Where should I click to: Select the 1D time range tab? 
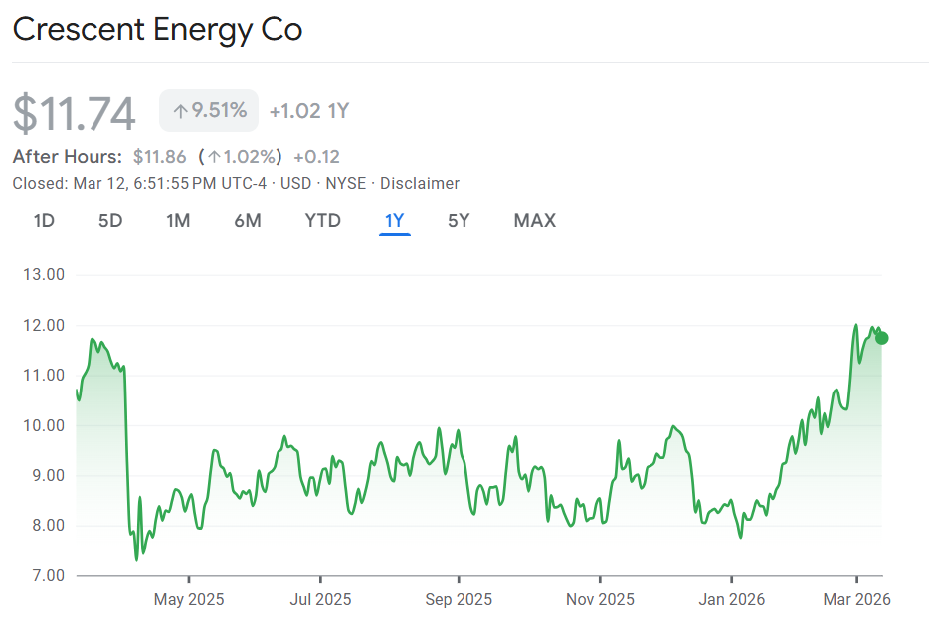44,221
